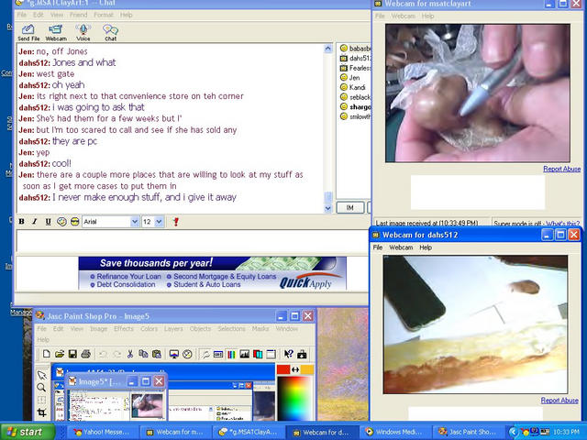Click the context Help arrow icon in Paint Shop Pro
Screen dimensions: 587x440
[x=288, y=354]
